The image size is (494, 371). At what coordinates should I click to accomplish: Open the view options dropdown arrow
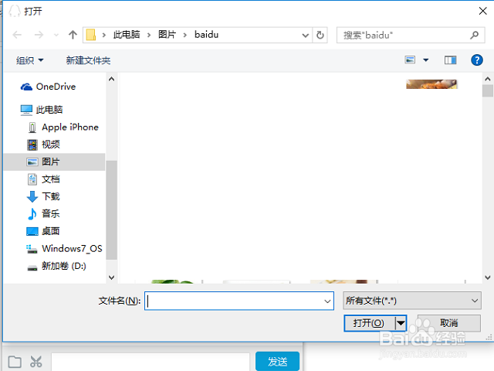[425, 60]
